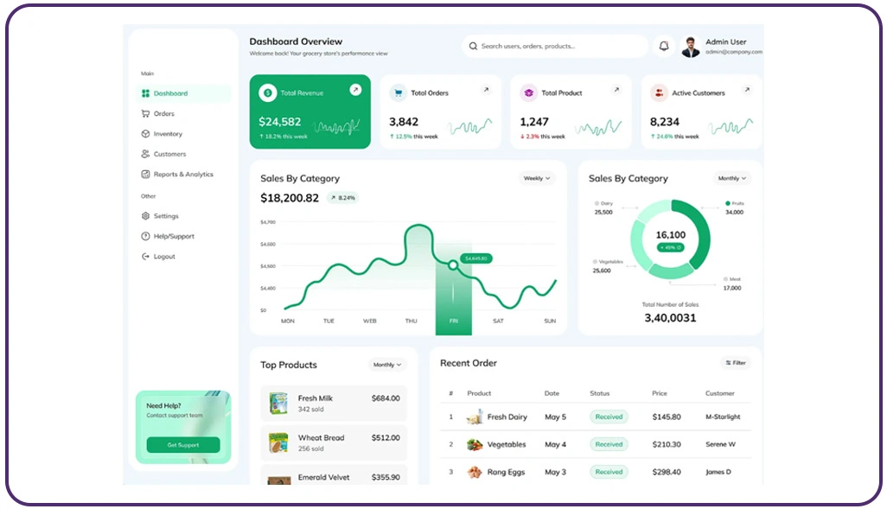Image resolution: width=887 pixels, height=509 pixels.
Task: Click the Rang Eggs order row
Action: 596,472
